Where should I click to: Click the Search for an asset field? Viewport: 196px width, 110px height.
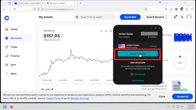pyautogui.click(x=95, y=17)
